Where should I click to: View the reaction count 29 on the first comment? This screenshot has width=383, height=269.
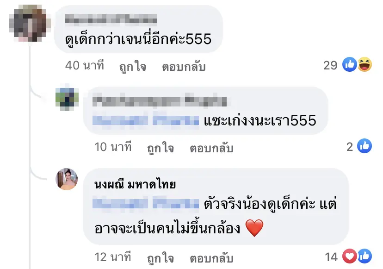pyautogui.click(x=330, y=65)
